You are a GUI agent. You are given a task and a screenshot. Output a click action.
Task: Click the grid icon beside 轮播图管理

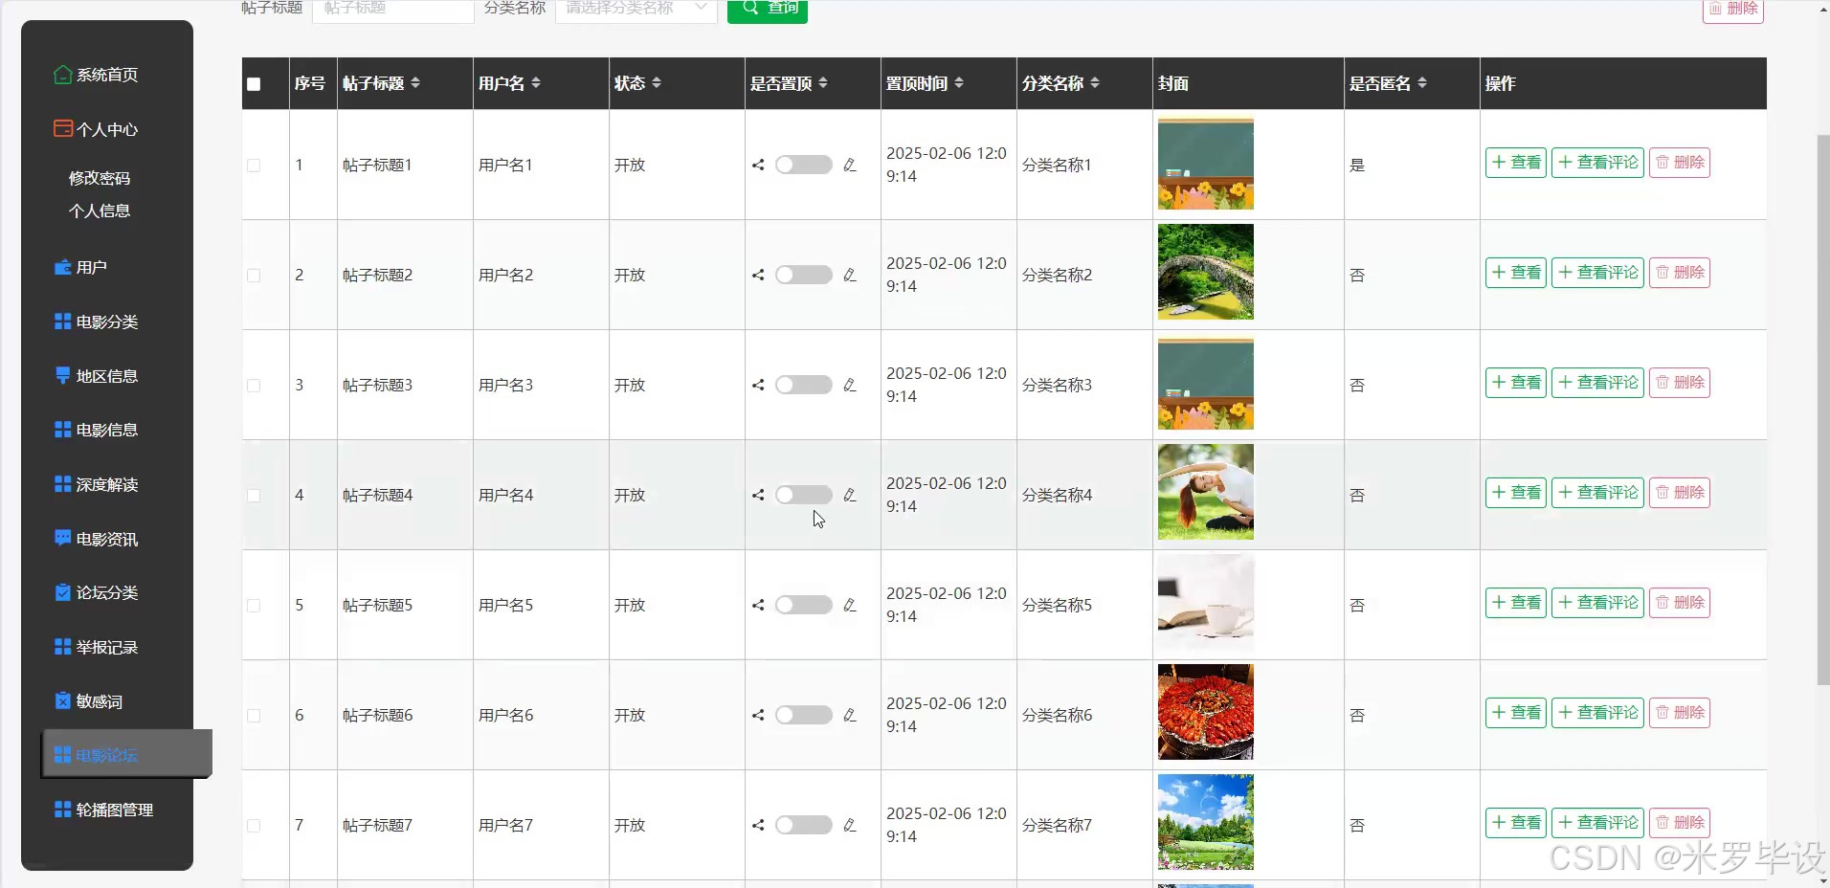tap(63, 810)
